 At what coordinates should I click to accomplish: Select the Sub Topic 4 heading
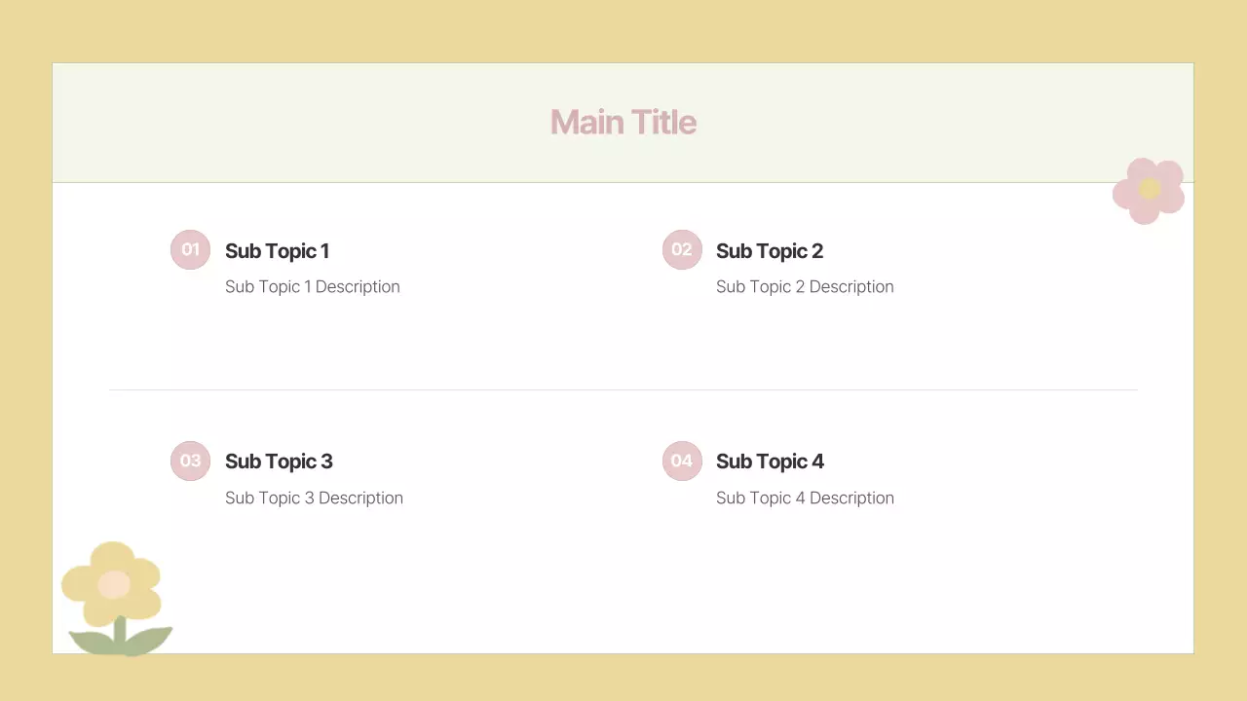[770, 461]
